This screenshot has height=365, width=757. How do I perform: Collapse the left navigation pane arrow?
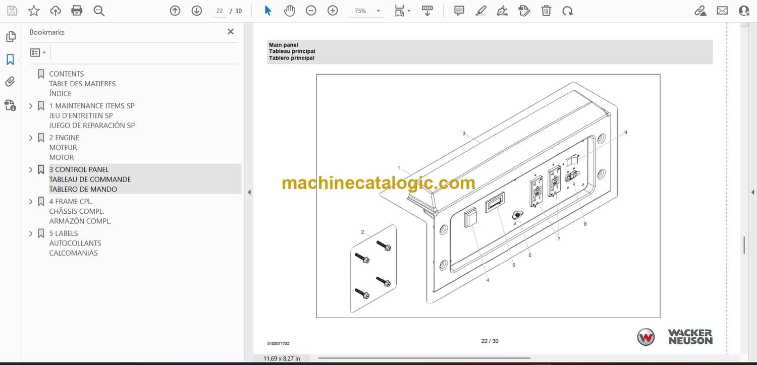click(x=249, y=192)
